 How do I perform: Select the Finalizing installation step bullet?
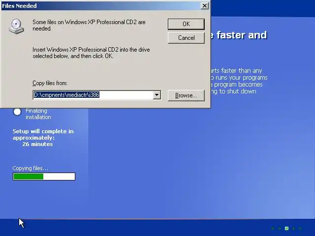point(17,112)
